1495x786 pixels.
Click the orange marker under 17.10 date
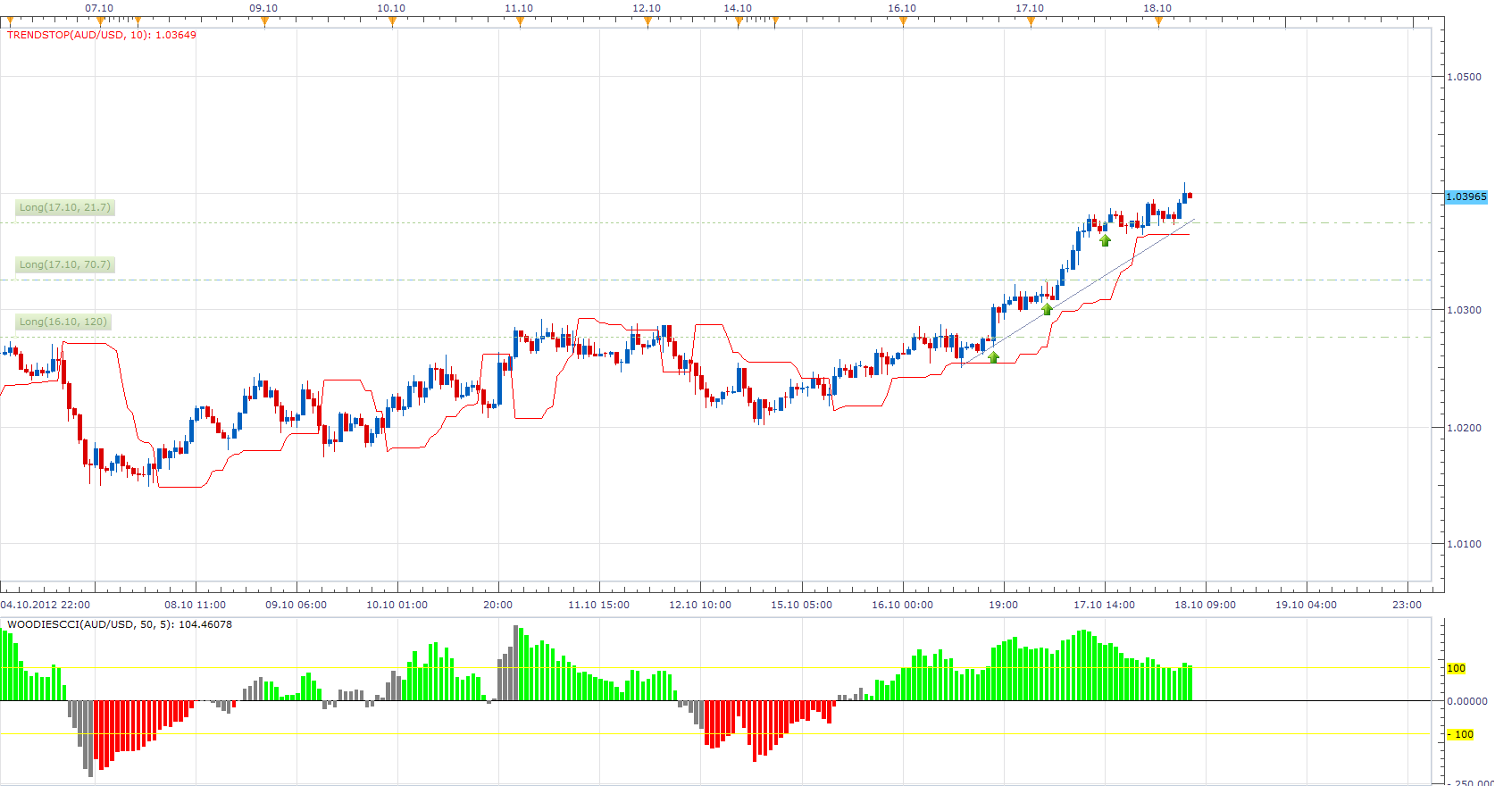click(x=1031, y=22)
